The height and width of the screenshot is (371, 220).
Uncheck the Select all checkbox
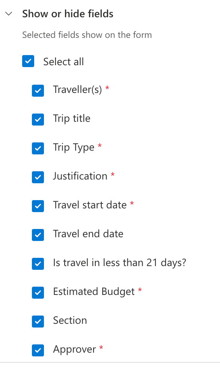28,61
